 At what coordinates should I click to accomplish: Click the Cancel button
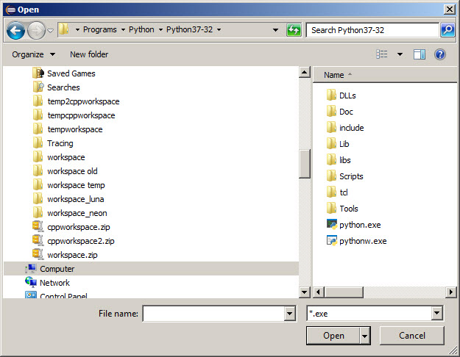[x=411, y=336]
